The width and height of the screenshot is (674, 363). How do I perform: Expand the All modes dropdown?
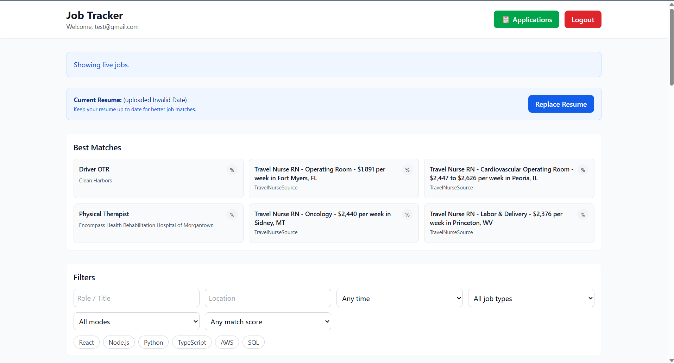coord(137,321)
